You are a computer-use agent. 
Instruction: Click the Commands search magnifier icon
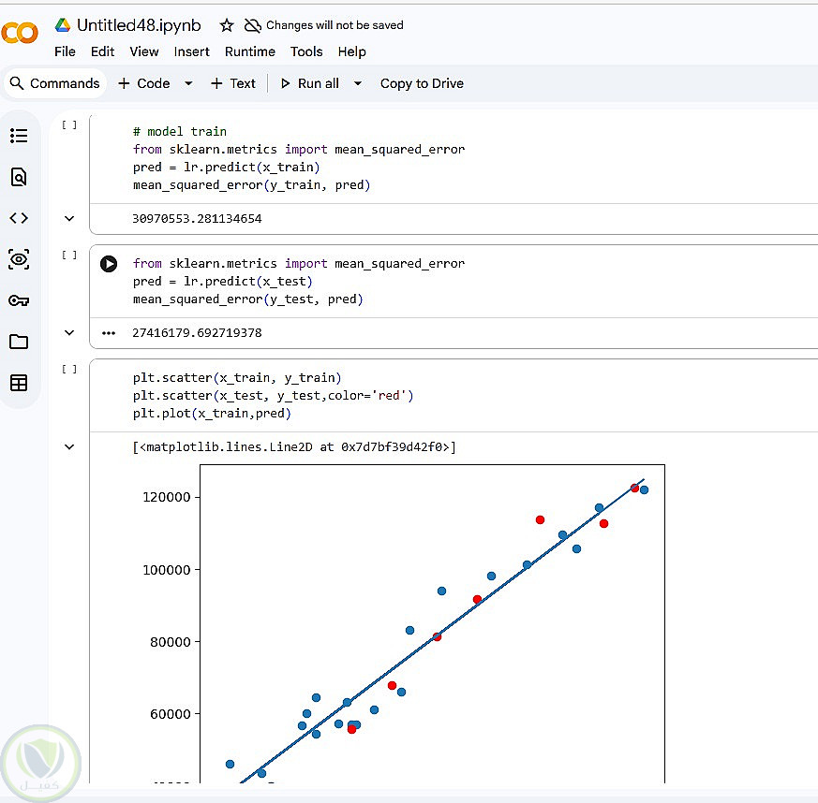point(17,83)
